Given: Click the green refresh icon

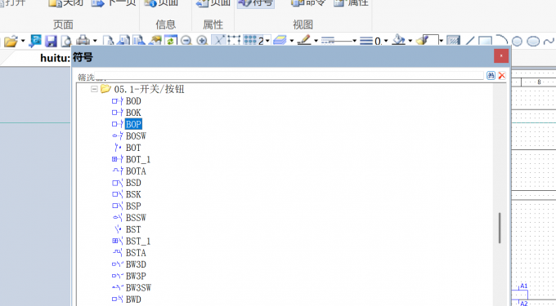Looking at the screenshot, I should pyautogui.click(x=171, y=41).
